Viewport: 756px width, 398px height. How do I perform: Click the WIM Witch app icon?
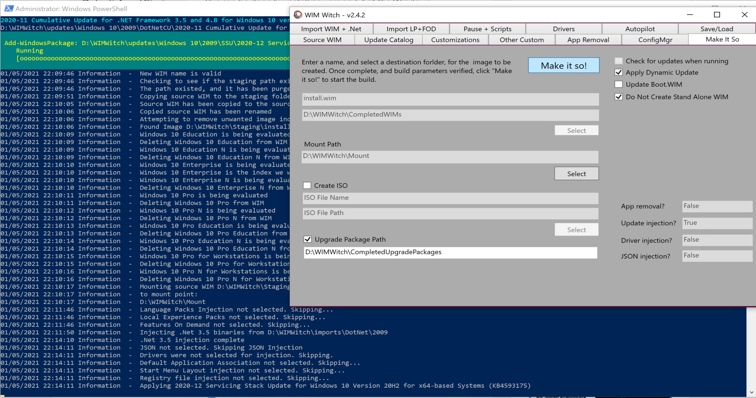[x=298, y=15]
